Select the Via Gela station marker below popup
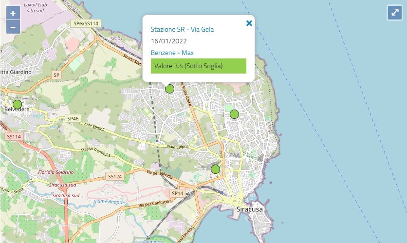The image size is (407, 243). pyautogui.click(x=169, y=89)
